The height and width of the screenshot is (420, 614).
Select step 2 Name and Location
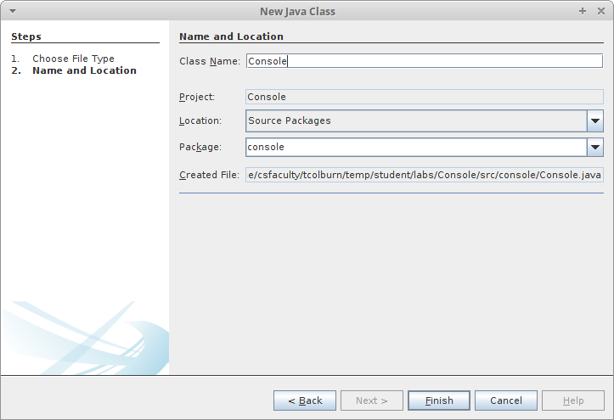pyautogui.click(x=84, y=70)
